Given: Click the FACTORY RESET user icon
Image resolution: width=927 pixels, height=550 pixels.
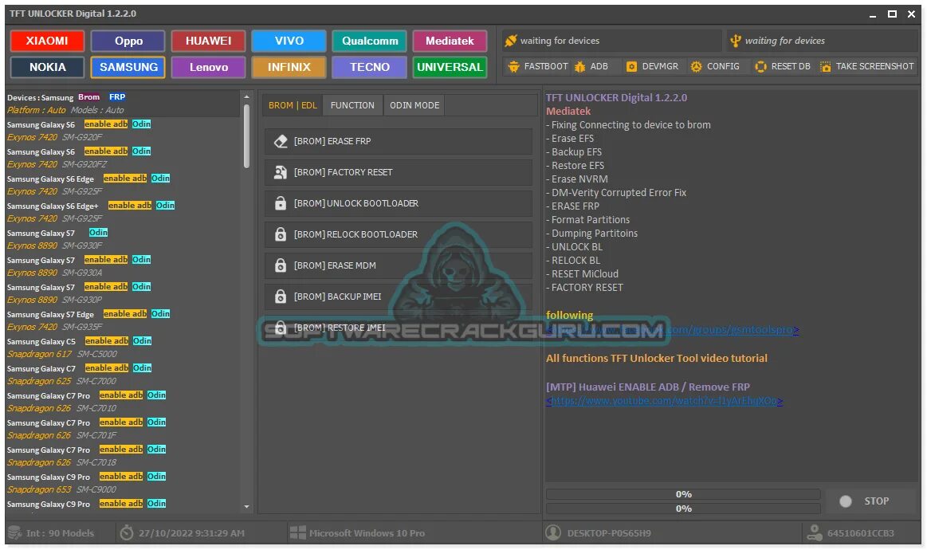Looking at the screenshot, I should coord(281,172).
